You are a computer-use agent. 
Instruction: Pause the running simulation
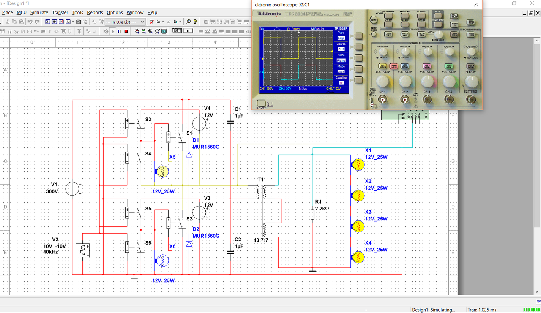click(120, 31)
